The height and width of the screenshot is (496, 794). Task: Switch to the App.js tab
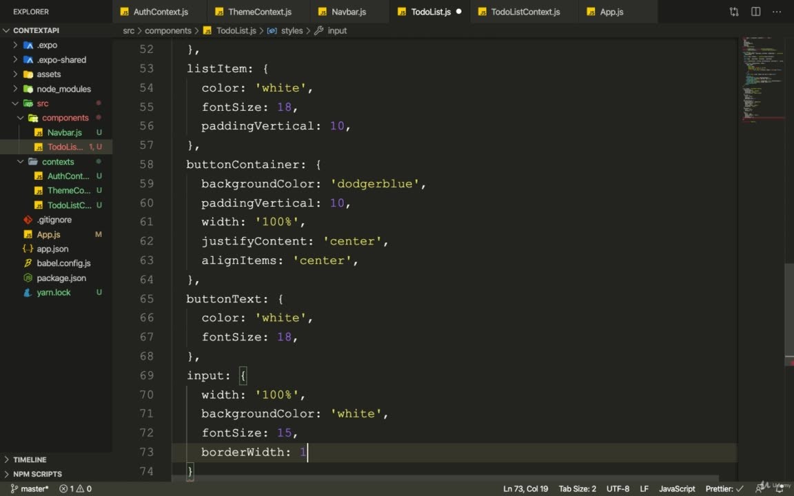tap(611, 12)
